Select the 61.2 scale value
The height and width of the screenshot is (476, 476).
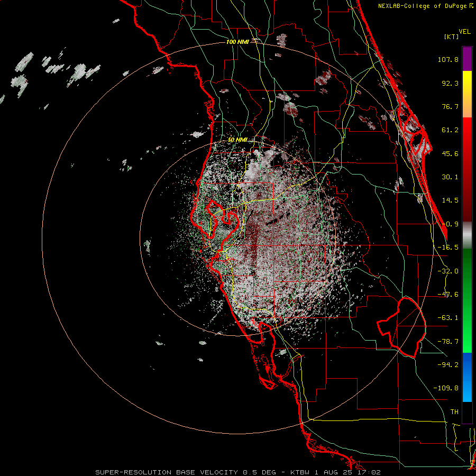pos(450,130)
